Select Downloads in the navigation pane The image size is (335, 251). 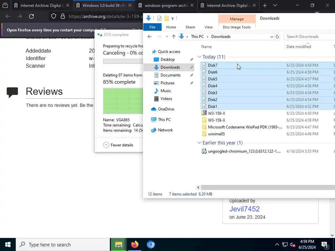coord(169,67)
